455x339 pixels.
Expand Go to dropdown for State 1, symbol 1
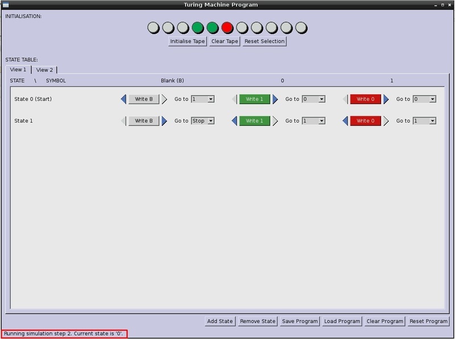coord(424,121)
